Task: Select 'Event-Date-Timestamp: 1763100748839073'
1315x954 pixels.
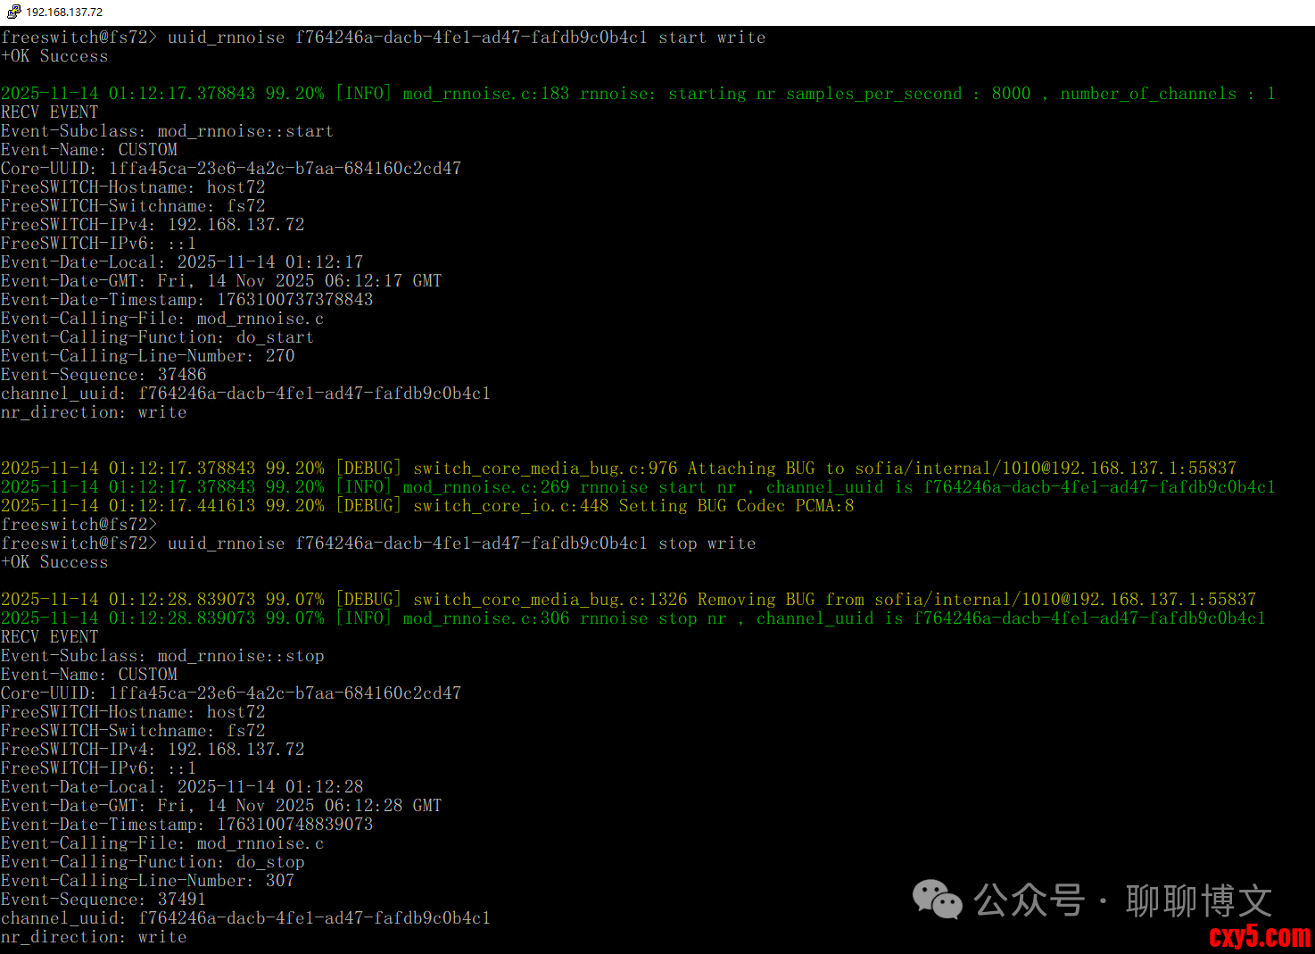Action: (x=187, y=825)
